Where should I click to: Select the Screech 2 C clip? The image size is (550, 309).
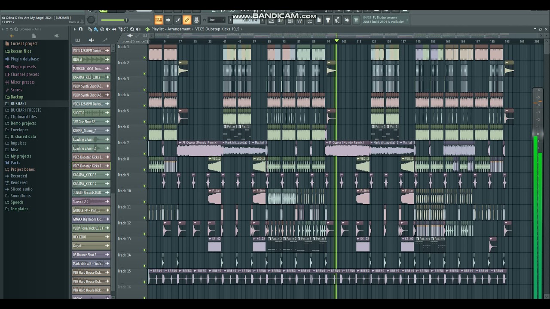click(x=91, y=202)
